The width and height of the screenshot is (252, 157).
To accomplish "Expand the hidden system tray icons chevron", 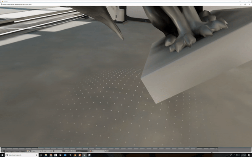I will [234, 155].
